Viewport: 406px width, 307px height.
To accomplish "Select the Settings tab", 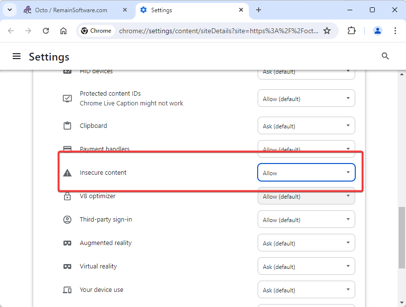I will click(192, 10).
